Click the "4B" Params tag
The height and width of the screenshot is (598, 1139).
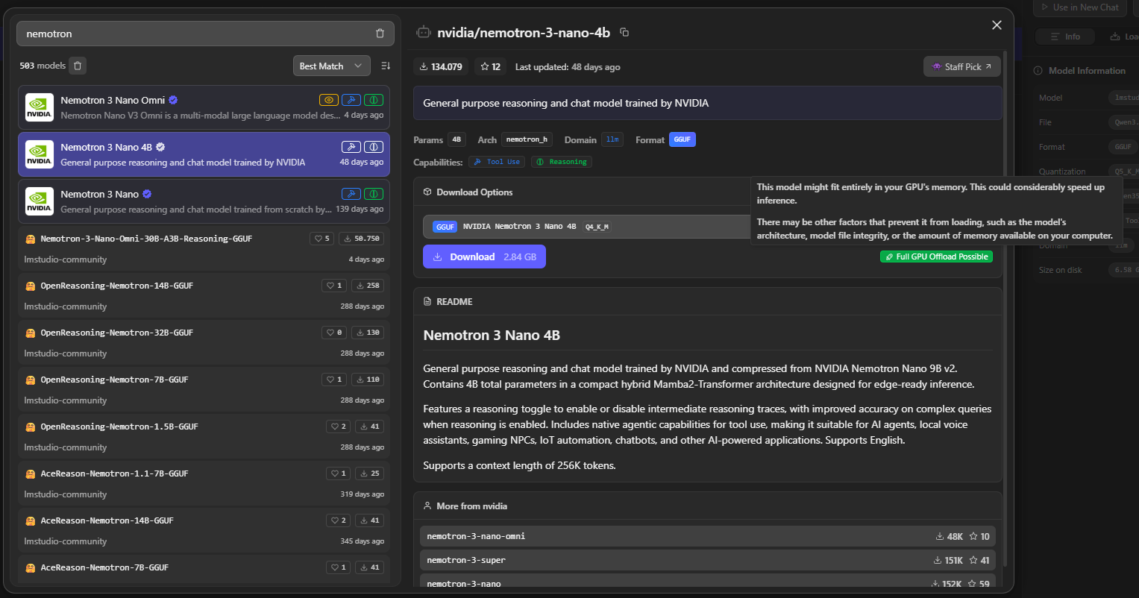pyautogui.click(x=456, y=139)
